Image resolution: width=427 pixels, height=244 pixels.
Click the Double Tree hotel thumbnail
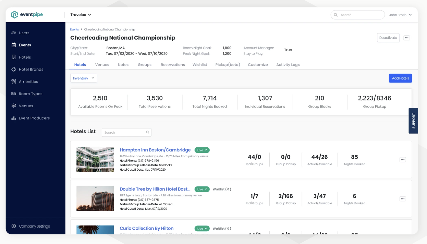pyautogui.click(x=95, y=198)
